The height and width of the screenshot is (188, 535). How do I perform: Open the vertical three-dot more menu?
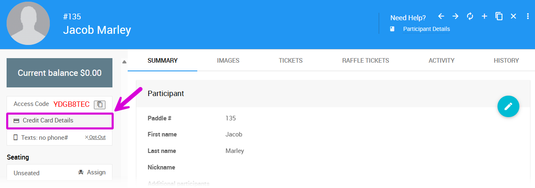pos(528,16)
